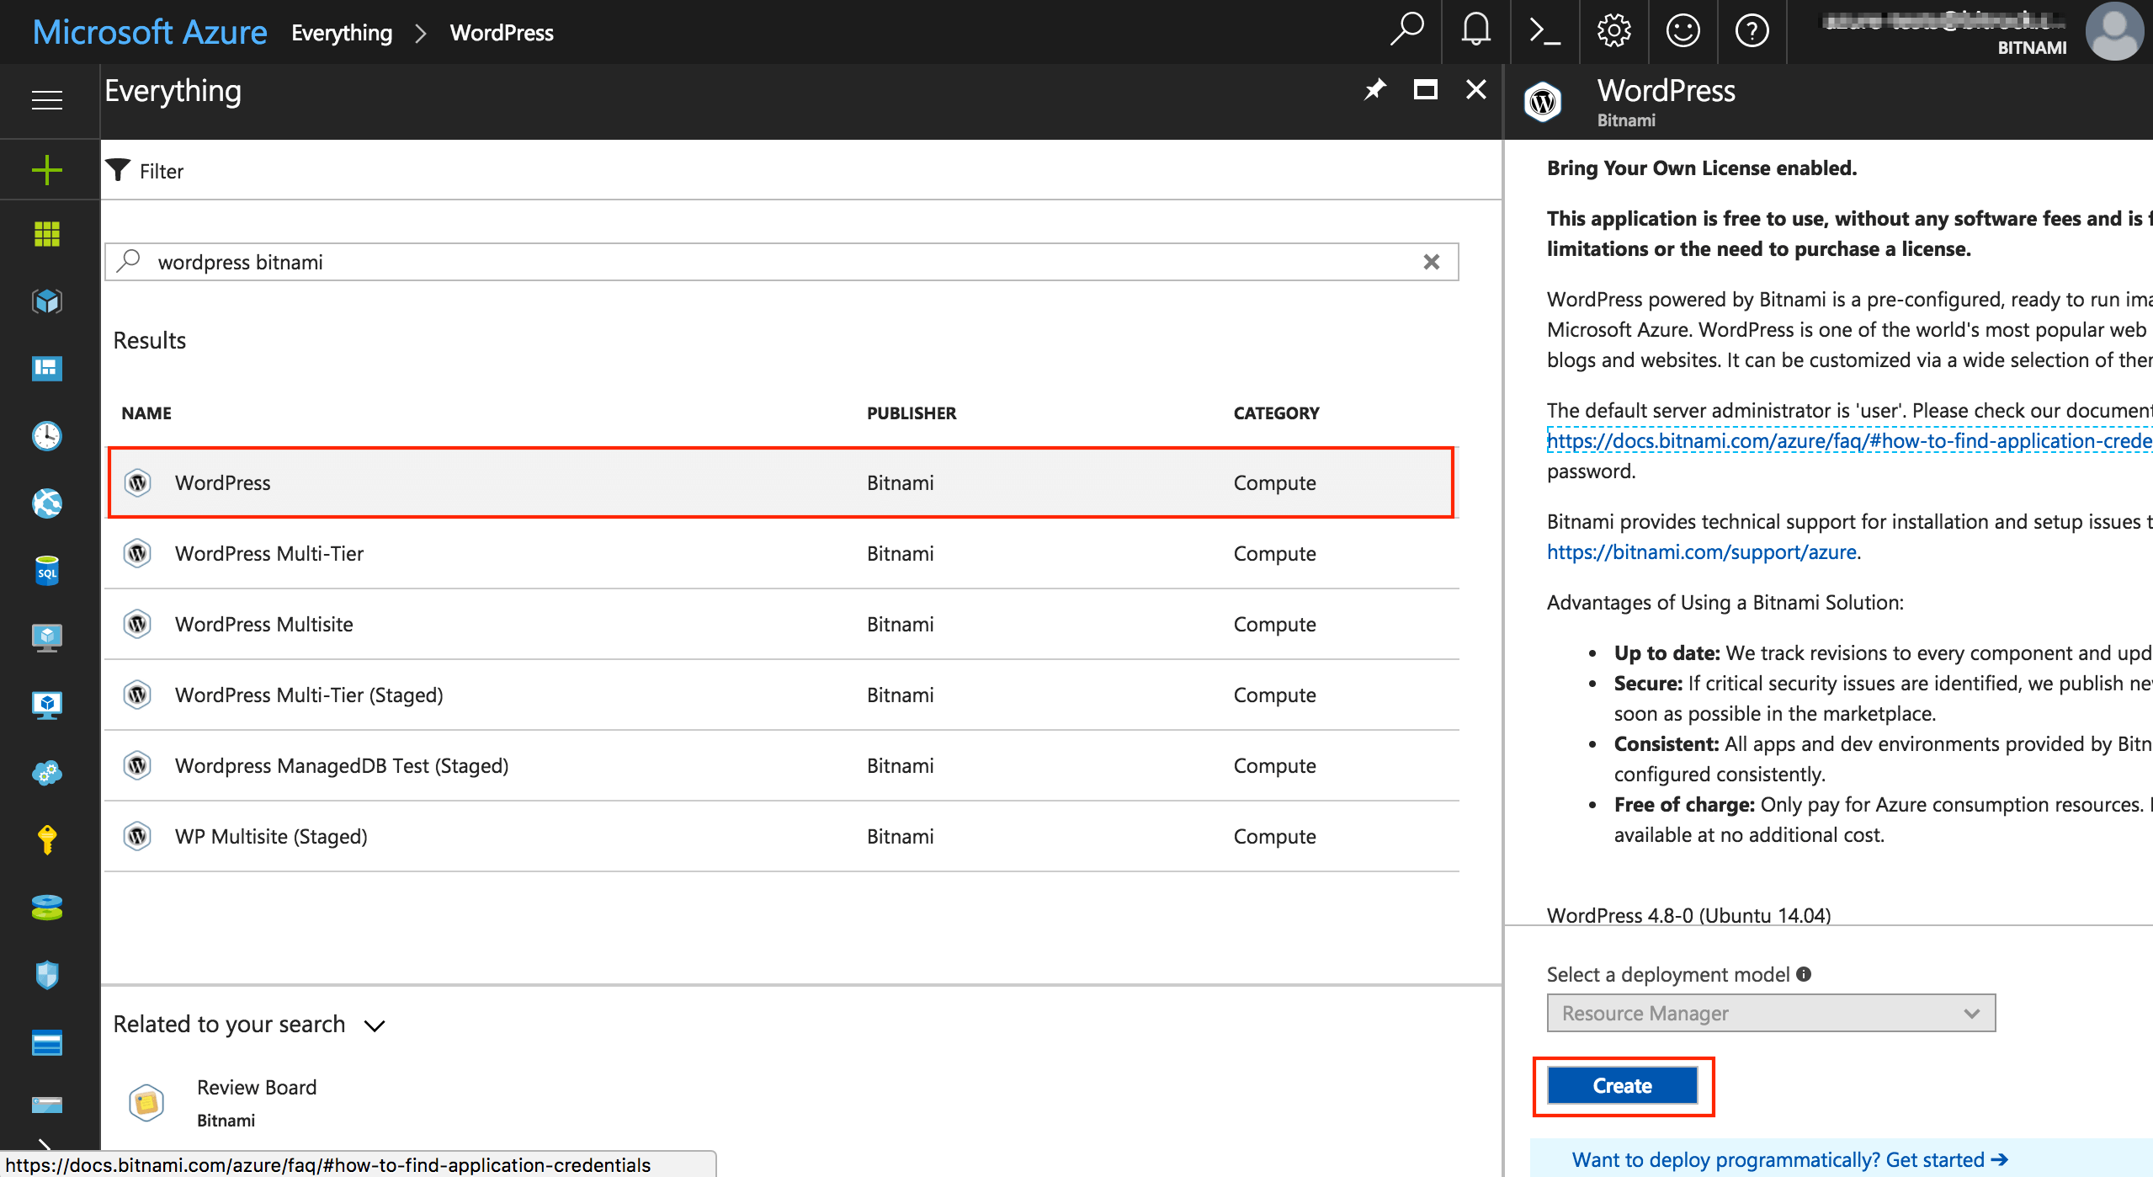This screenshot has height=1177, width=2153.
Task: Click the Create button
Action: (1623, 1085)
